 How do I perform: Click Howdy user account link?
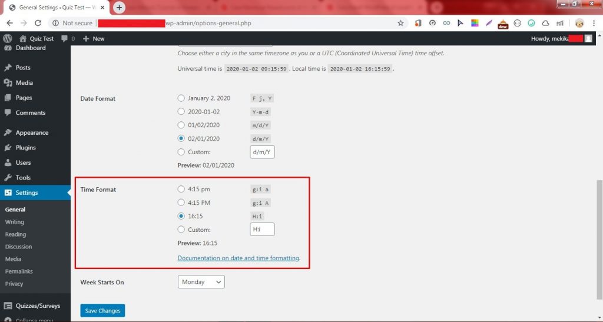561,38
